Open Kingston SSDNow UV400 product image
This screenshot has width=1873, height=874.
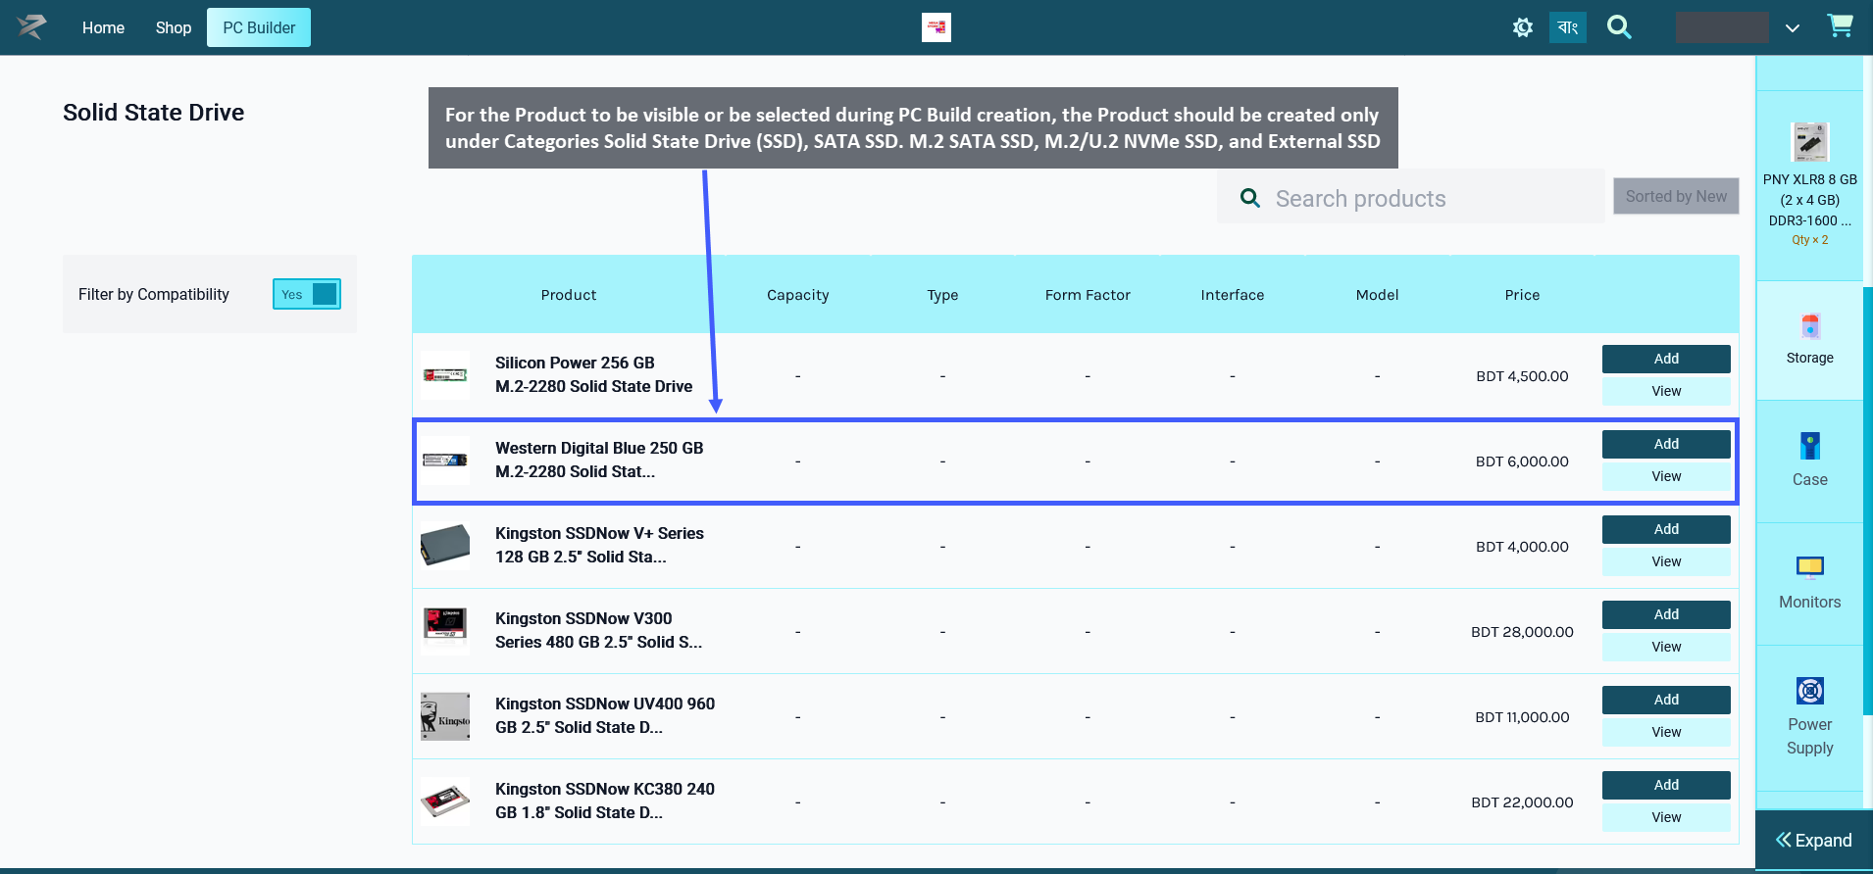pos(445,716)
